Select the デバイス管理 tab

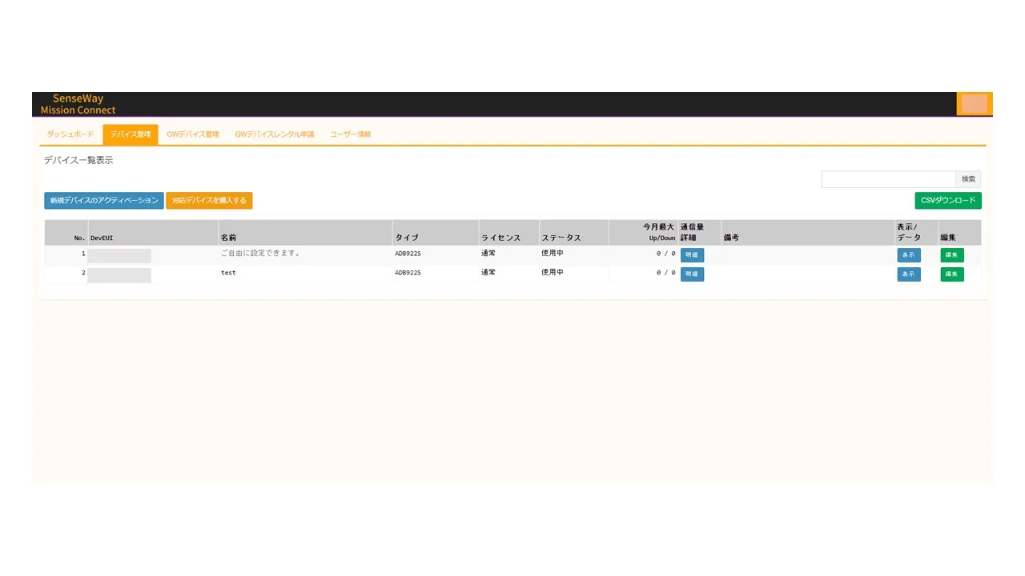131,134
